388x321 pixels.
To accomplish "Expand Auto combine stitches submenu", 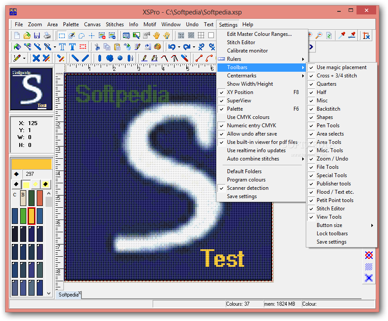I will pyautogui.click(x=262, y=159).
